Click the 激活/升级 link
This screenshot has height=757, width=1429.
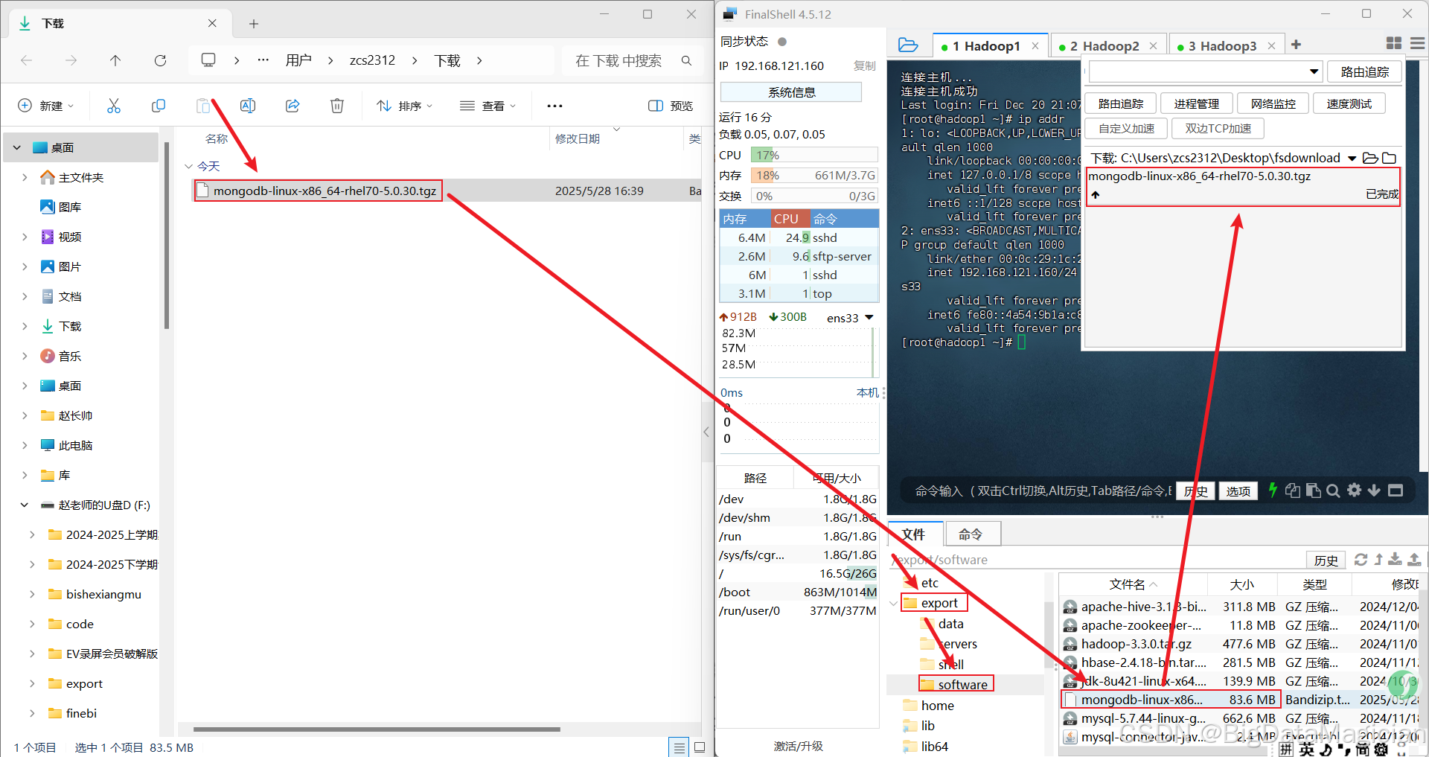click(x=798, y=746)
